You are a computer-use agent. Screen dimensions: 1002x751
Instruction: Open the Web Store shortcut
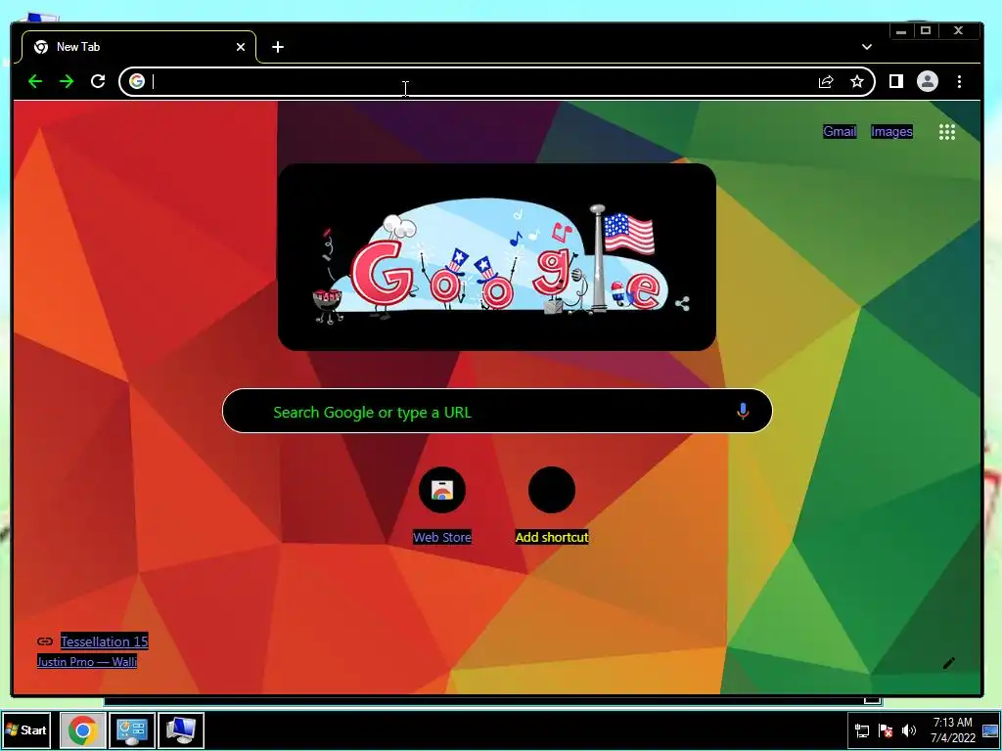click(x=442, y=504)
